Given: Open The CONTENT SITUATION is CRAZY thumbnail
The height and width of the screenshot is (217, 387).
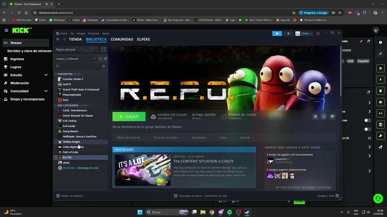Looking at the screenshot, I should (x=143, y=170).
